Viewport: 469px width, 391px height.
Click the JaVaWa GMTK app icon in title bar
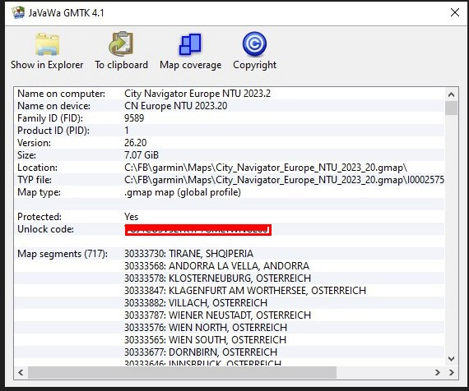[18, 13]
